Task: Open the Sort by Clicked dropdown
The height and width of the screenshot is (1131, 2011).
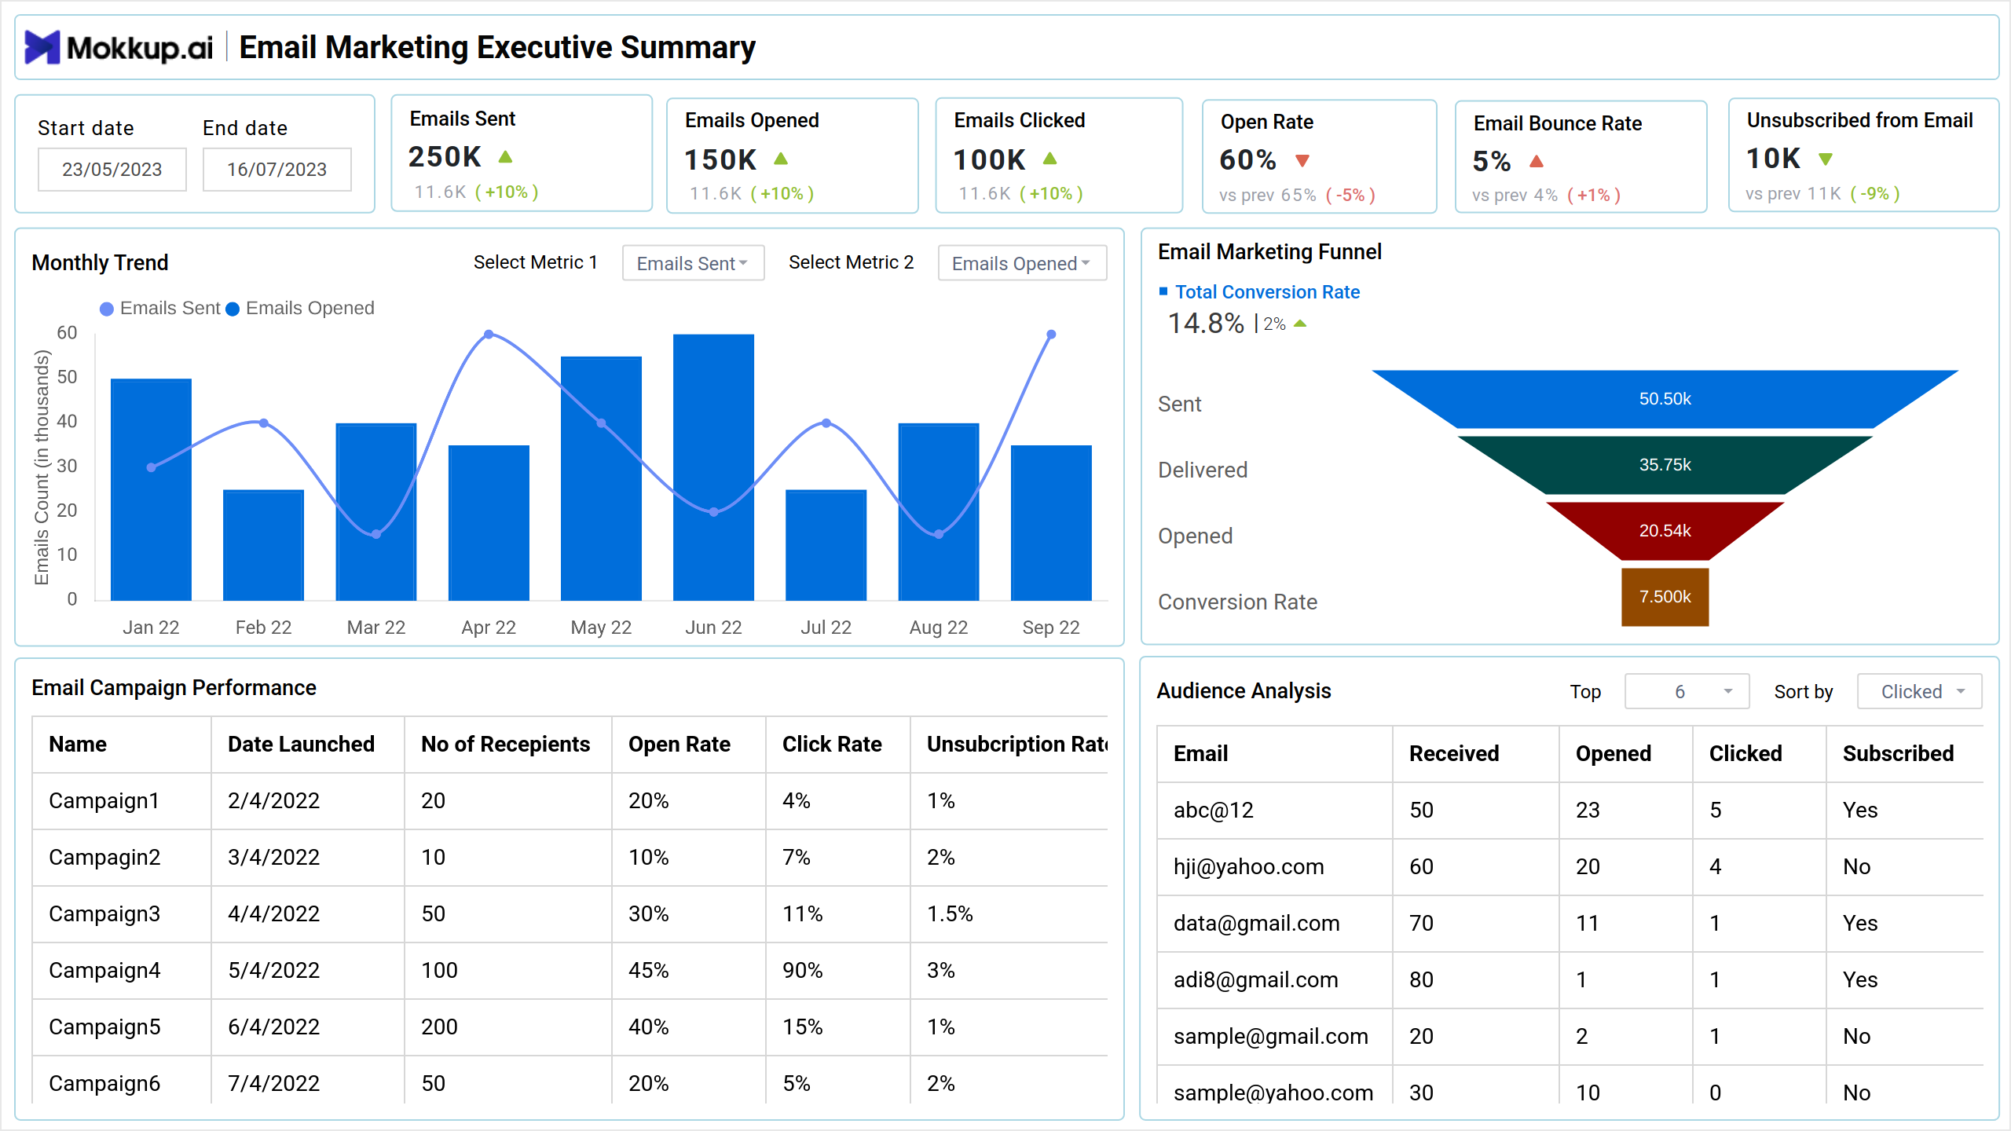Action: coord(1919,691)
